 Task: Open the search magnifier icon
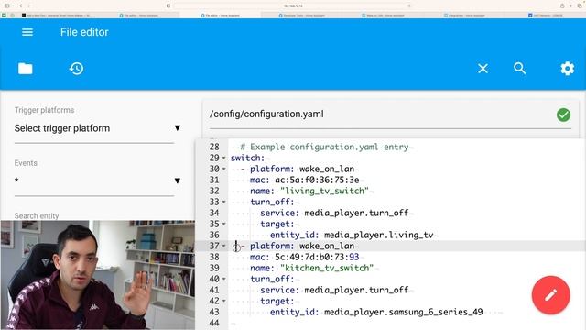coord(520,69)
